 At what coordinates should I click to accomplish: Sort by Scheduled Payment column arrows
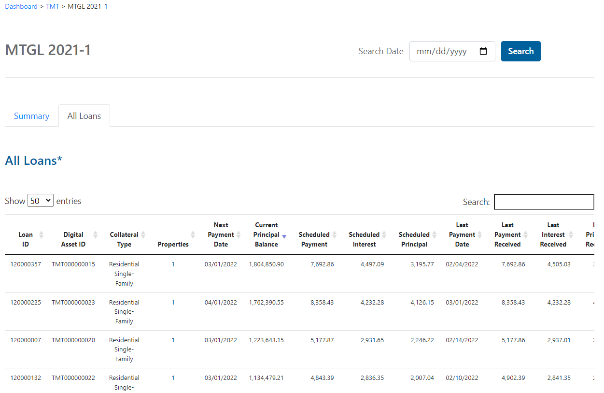click(x=335, y=235)
